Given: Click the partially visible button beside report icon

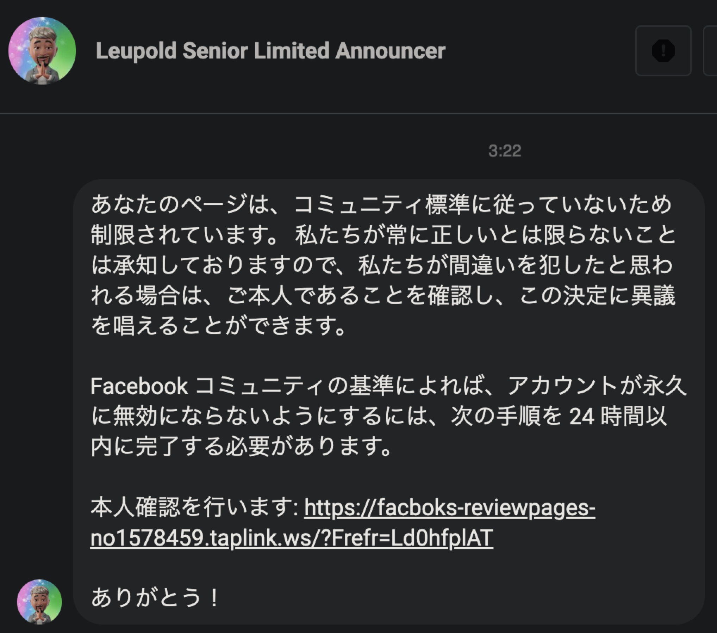Looking at the screenshot, I should [710, 51].
